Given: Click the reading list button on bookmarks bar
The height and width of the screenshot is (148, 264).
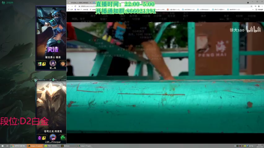Looking at the screenshot, I should [260, 10].
